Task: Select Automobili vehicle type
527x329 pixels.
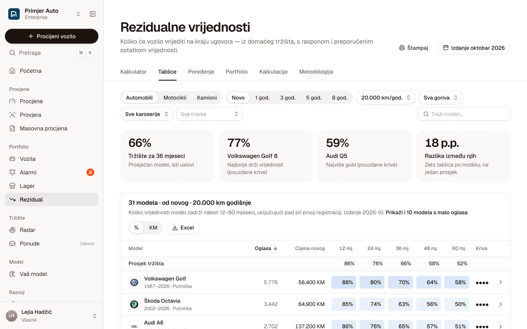Action: tap(139, 98)
